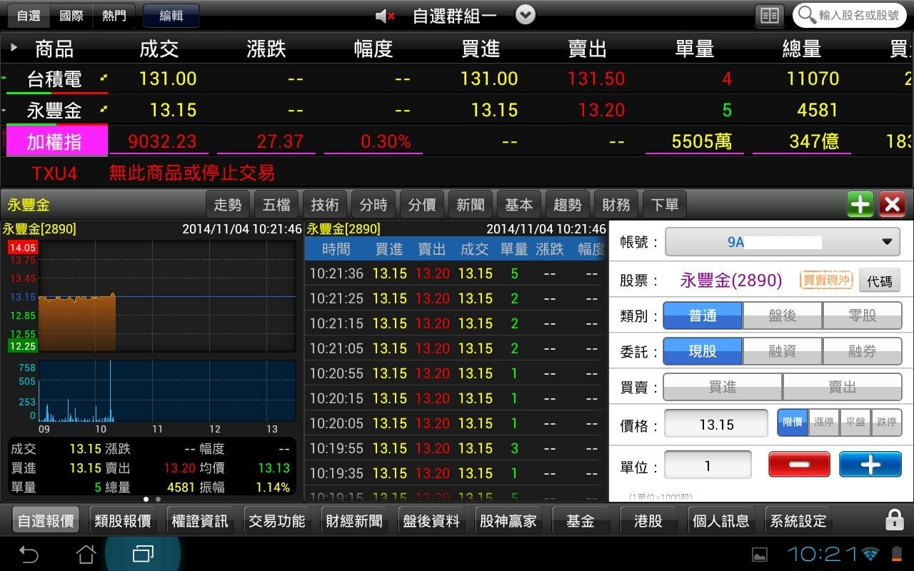Click the green plus to add a stock panel
This screenshot has width=914, height=571.
click(x=859, y=204)
